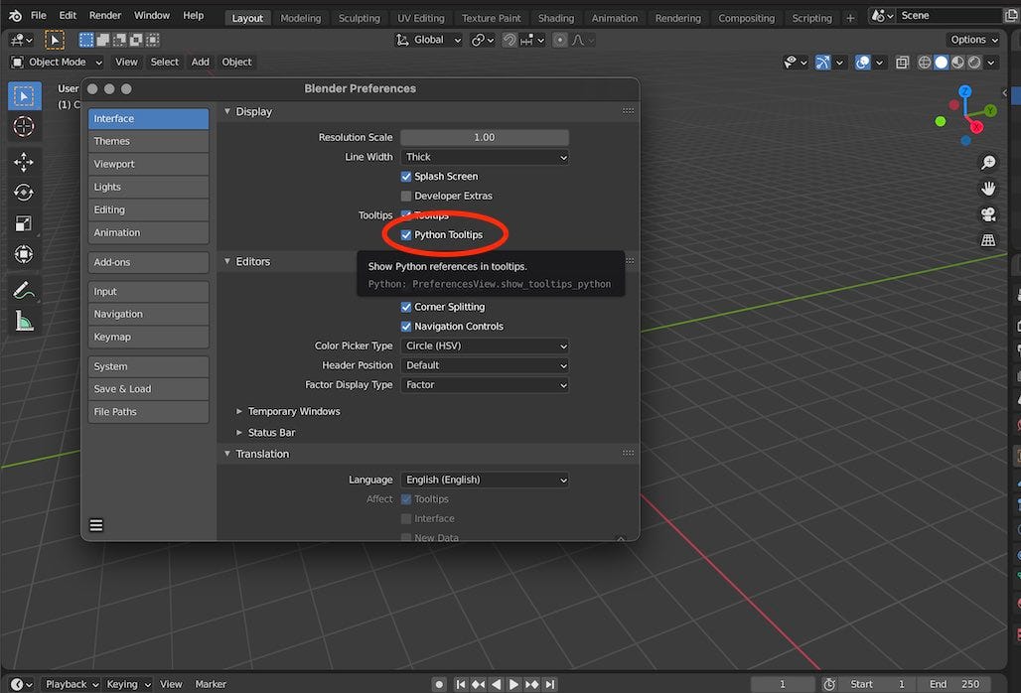This screenshot has height=693, width=1021.
Task: Select the Annotate tool
Action: click(24, 289)
